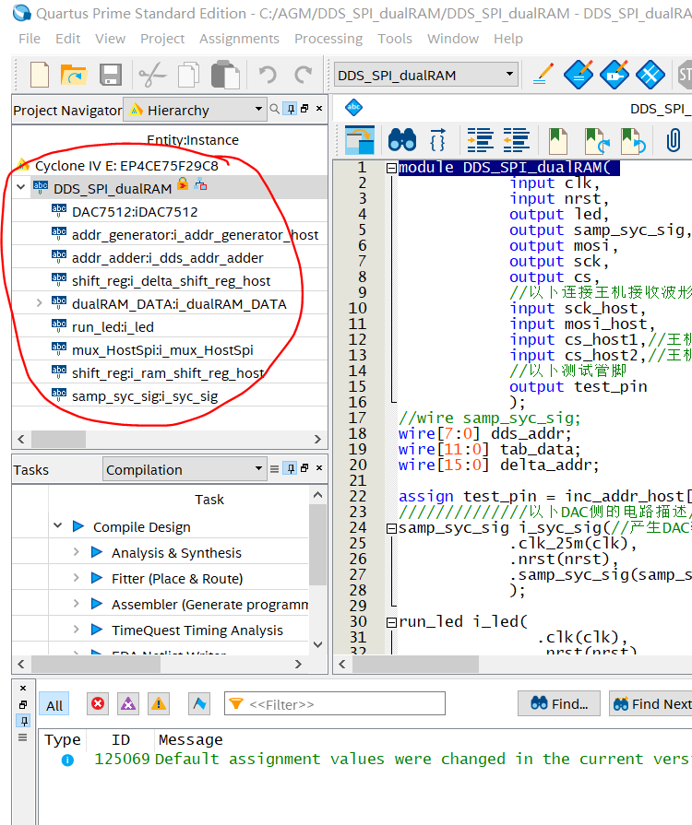This screenshot has width=692, height=825.
Task: Click the first editor toolbar window icon
Action: [x=360, y=140]
